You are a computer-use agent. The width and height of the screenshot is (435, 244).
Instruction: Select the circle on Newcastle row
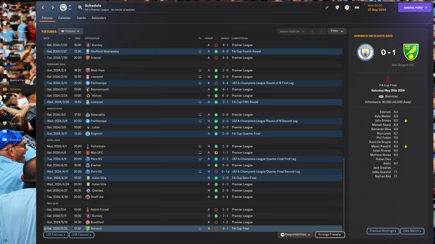[45, 115]
